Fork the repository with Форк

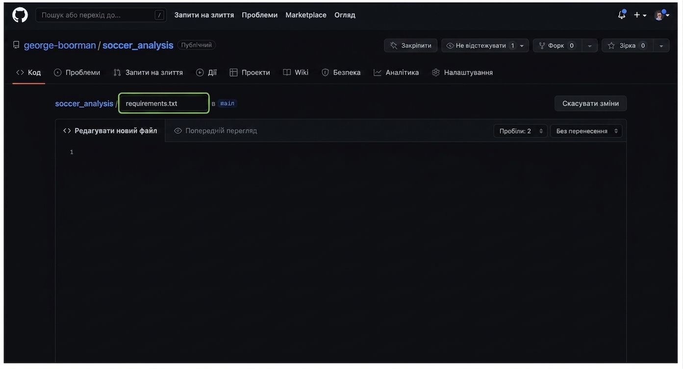pos(557,46)
